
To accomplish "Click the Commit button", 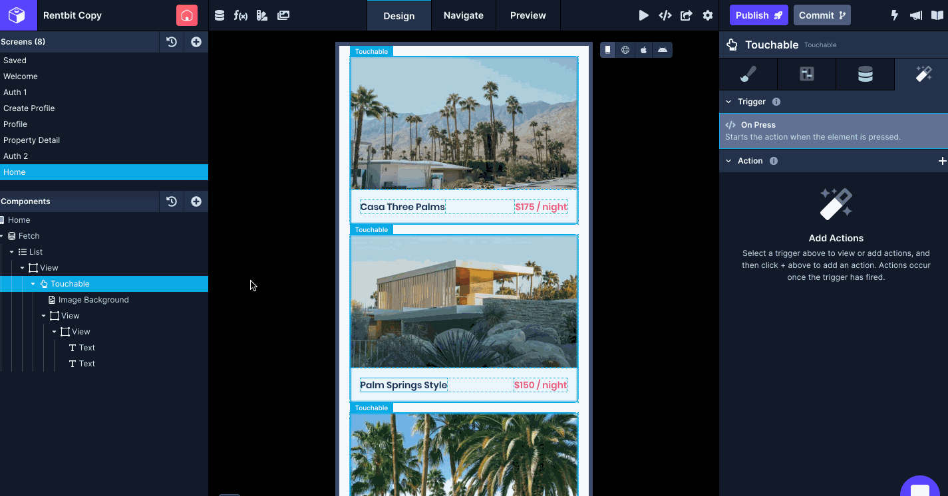I will point(822,15).
